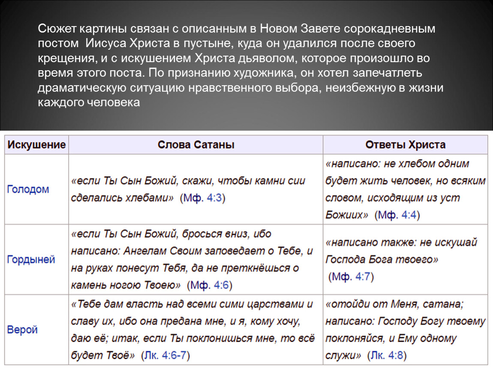The height and width of the screenshot is (370, 493).
Task: Click the quote «написано также: не искушай
Action: [401, 251]
